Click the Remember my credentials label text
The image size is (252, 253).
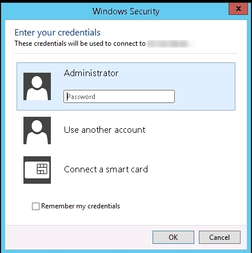pyautogui.click(x=81, y=206)
